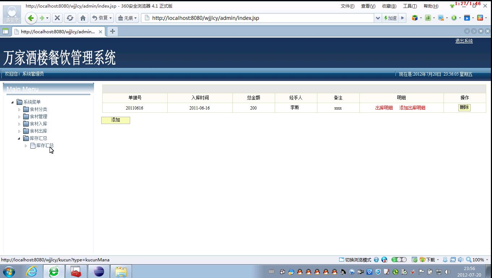
Task: Open the forward history dropdown arrow
Action: pyautogui.click(x=47, y=18)
